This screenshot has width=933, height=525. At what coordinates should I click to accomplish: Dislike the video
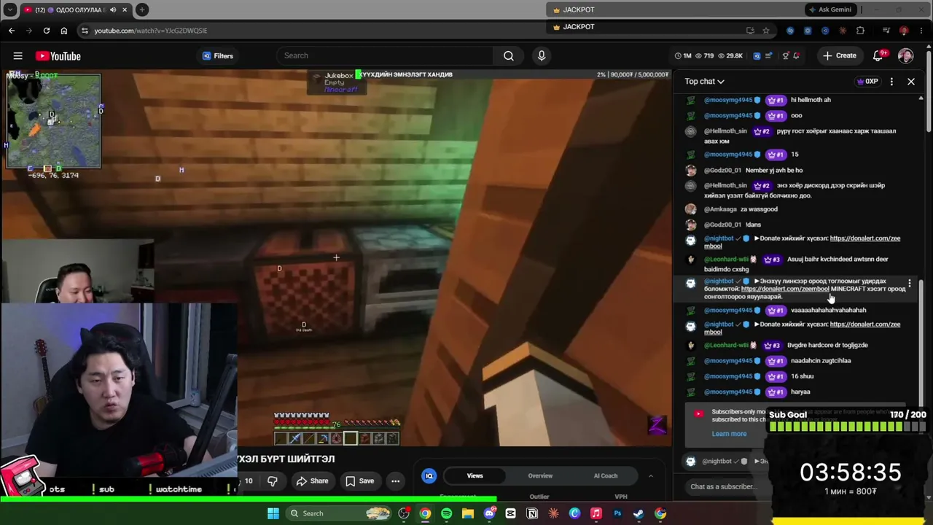[273, 481]
